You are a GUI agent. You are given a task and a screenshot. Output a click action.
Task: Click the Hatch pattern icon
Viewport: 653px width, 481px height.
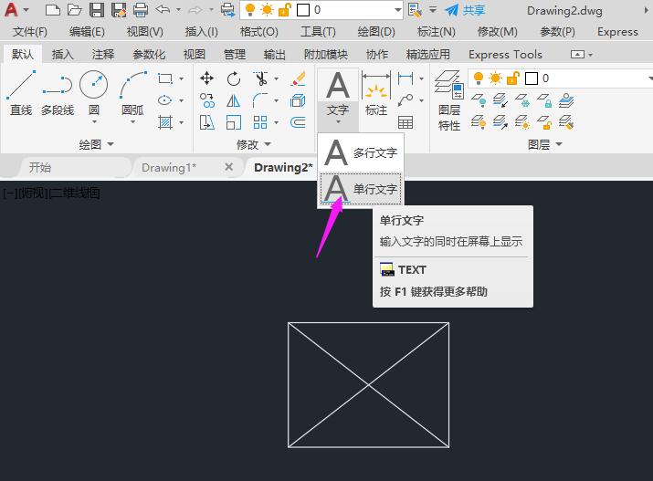165,122
